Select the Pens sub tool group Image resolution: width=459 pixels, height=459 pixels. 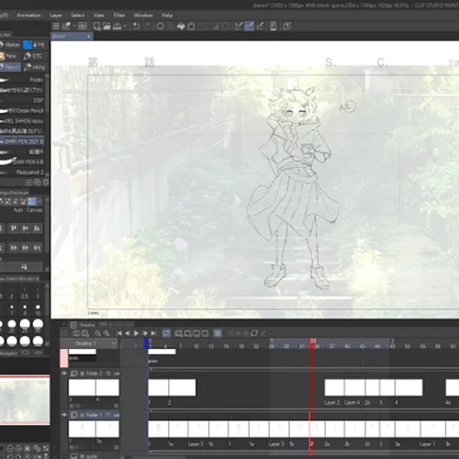[9, 56]
